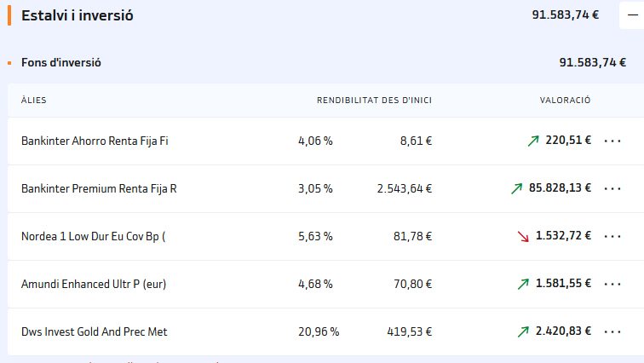Click green up arrow beside 2.420,83 €
This screenshot has height=363, width=644.
pos(523,331)
